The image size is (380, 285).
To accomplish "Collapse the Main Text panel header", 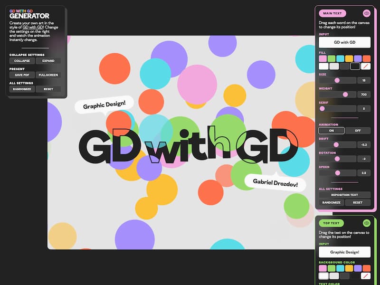I will coord(332,13).
